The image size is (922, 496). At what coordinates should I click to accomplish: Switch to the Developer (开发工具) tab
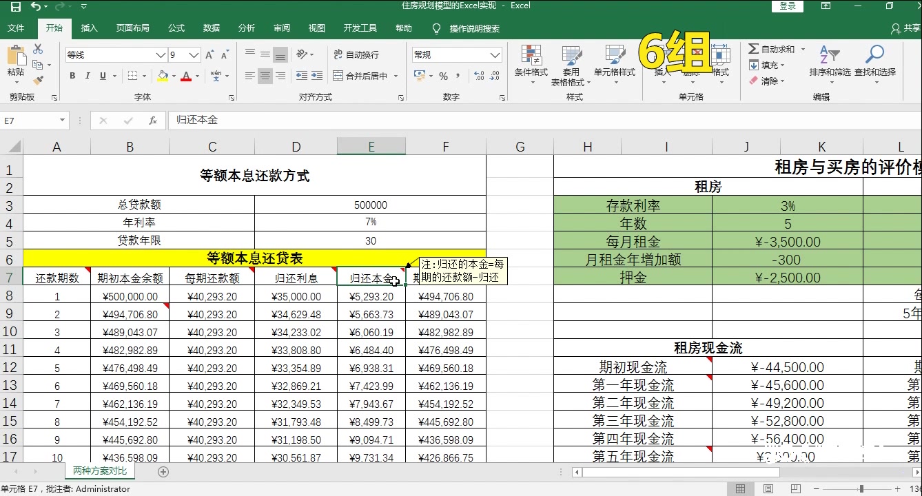tap(360, 28)
